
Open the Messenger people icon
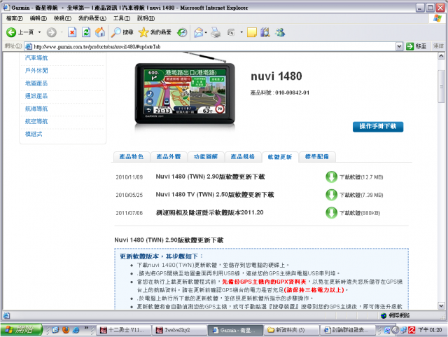(280, 32)
